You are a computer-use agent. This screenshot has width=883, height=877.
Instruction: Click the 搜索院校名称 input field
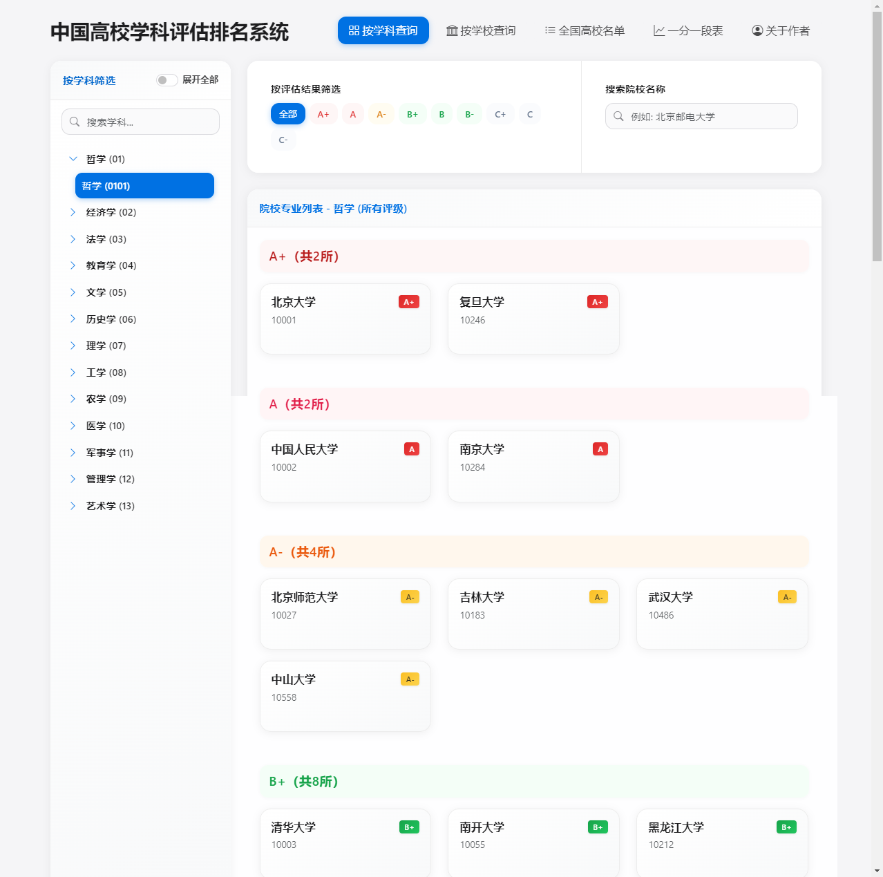701,116
